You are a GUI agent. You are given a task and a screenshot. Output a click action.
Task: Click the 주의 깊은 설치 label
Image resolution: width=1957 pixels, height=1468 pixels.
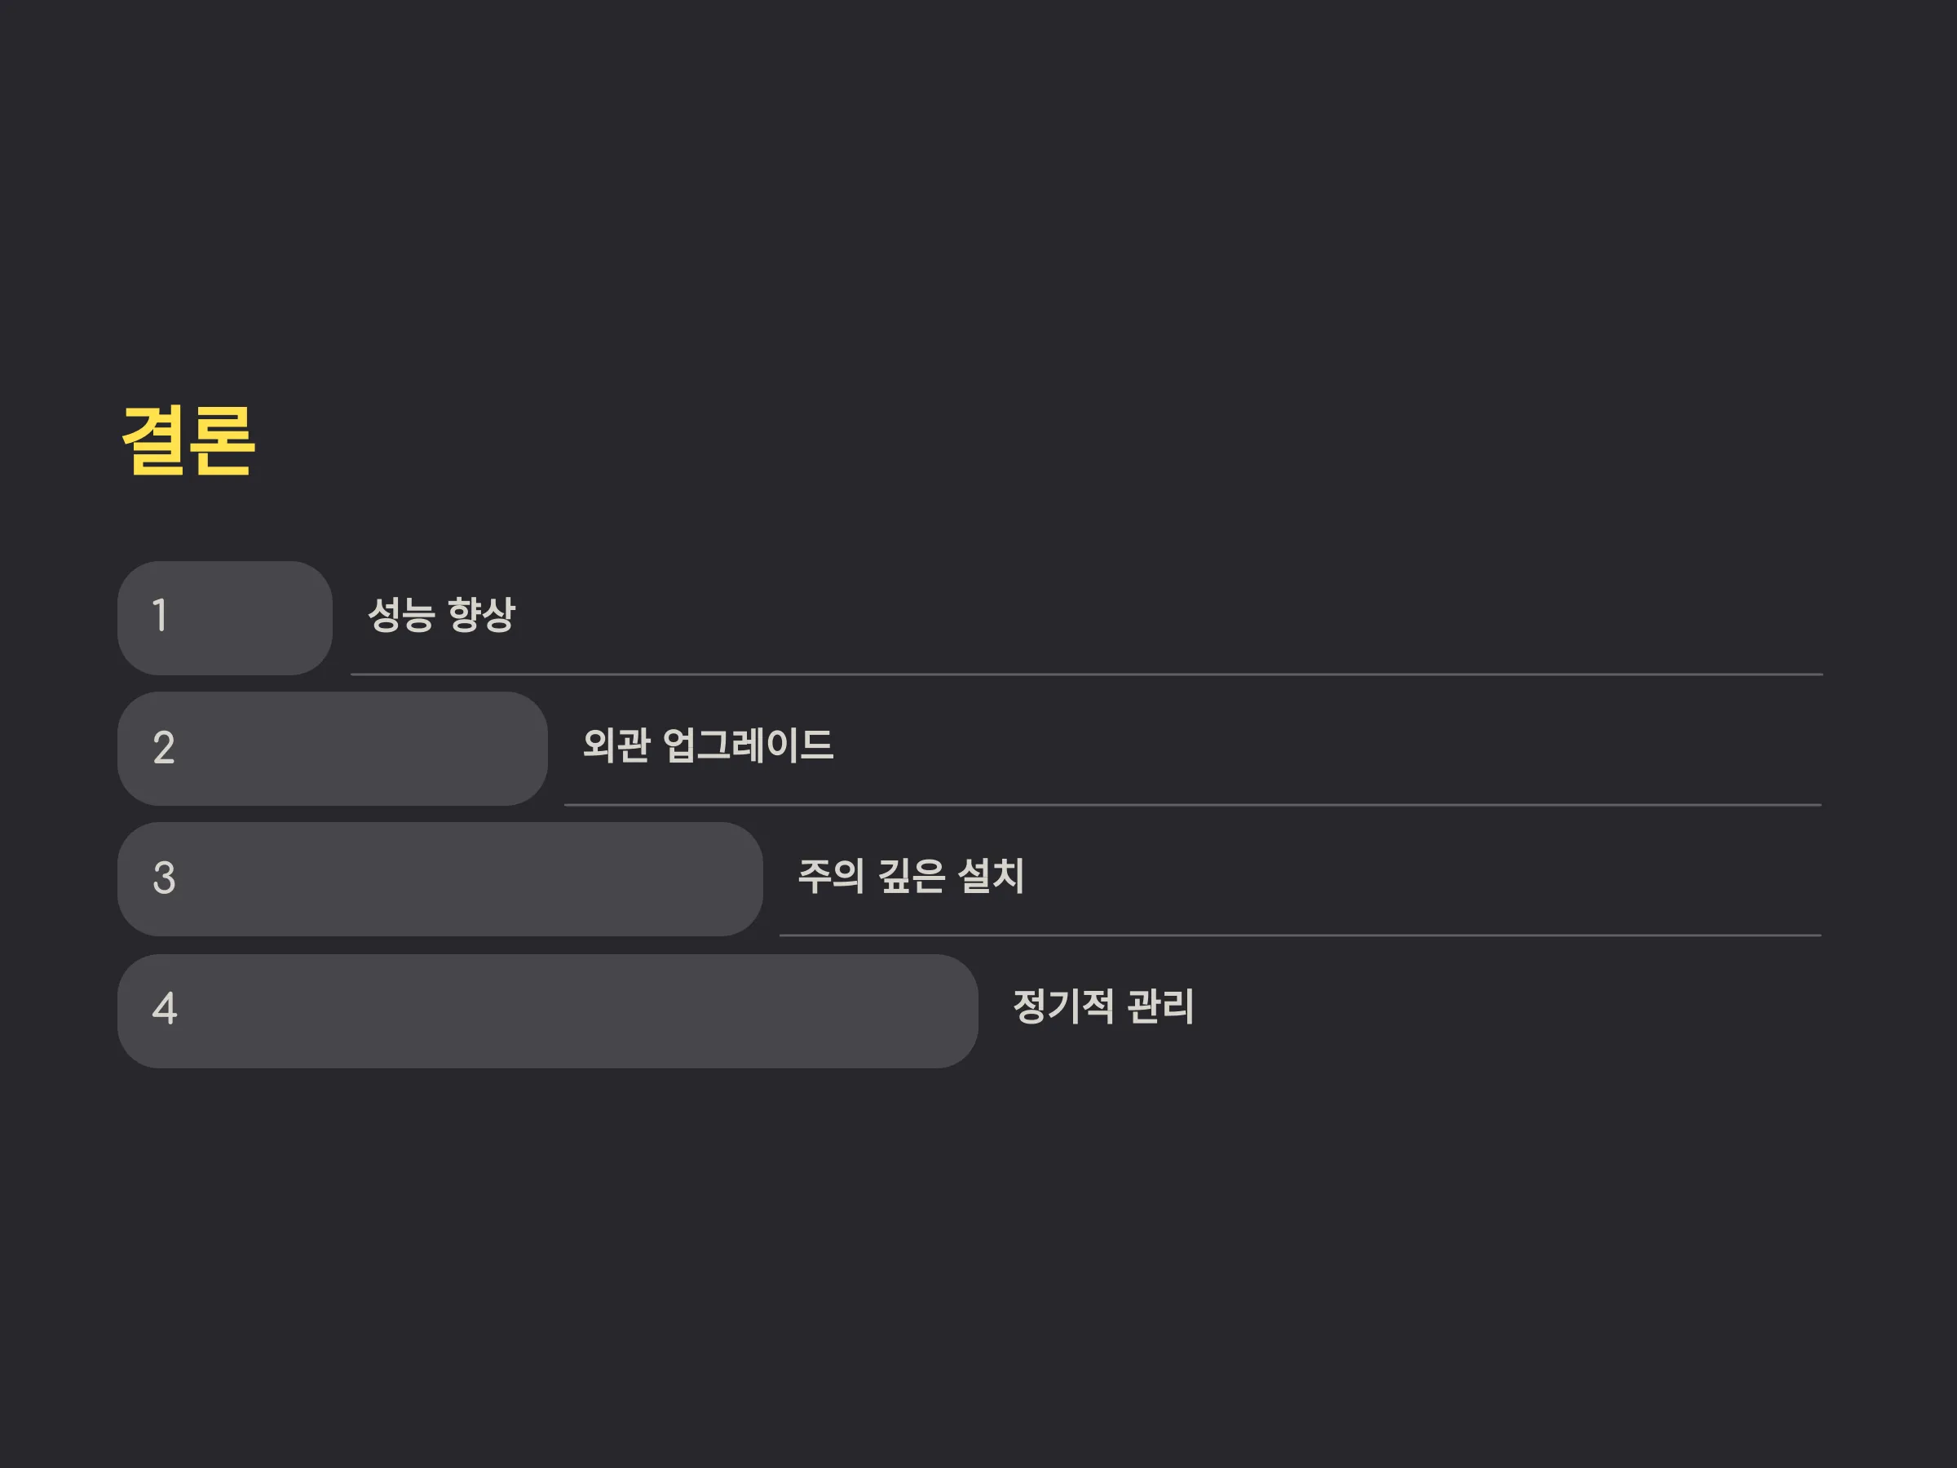[910, 876]
